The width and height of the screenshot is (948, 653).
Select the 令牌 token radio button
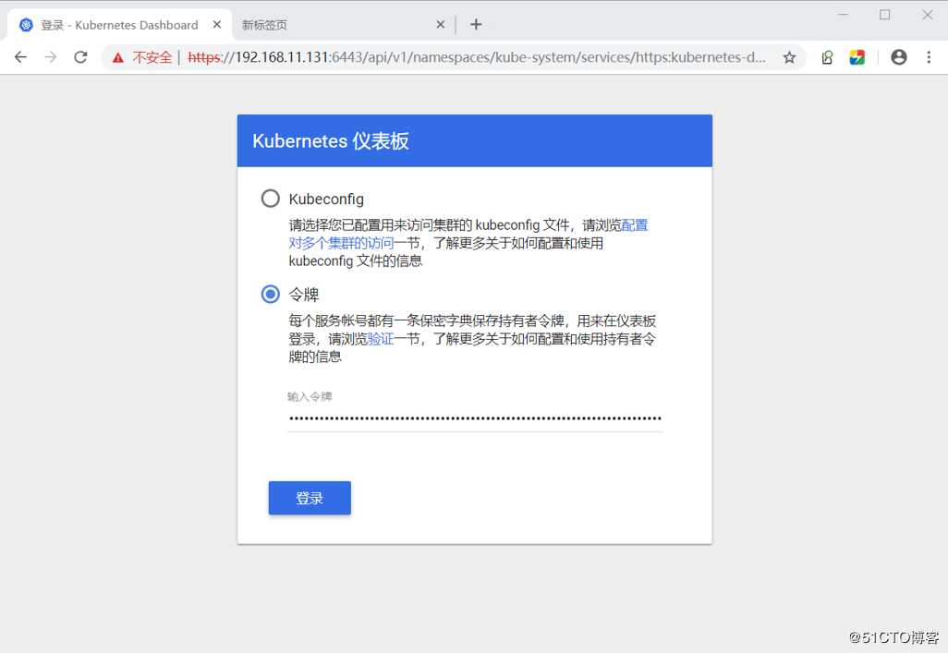point(270,295)
